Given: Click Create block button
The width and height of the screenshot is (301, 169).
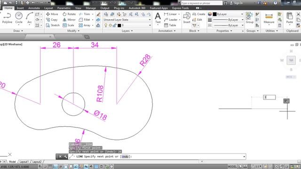Looking at the screenshot, I should (x=198, y=14).
